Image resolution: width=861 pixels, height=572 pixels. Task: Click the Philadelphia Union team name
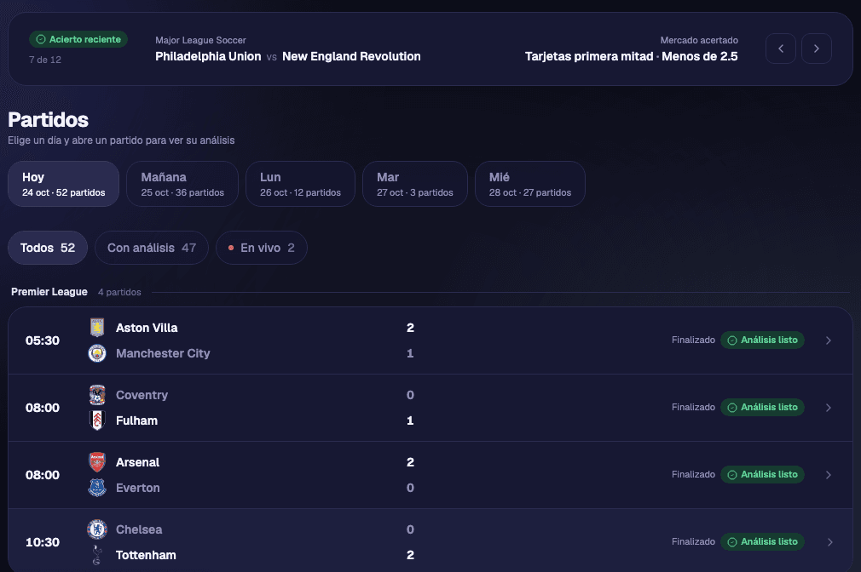tap(208, 56)
